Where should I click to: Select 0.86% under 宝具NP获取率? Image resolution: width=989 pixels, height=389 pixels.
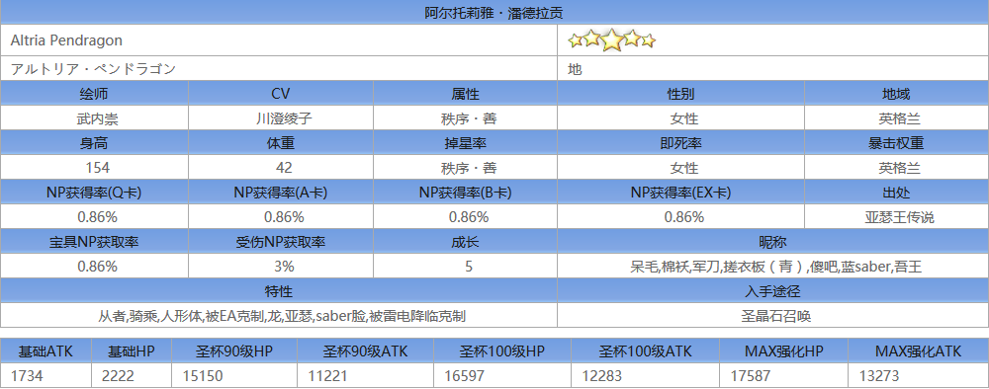pos(97,267)
